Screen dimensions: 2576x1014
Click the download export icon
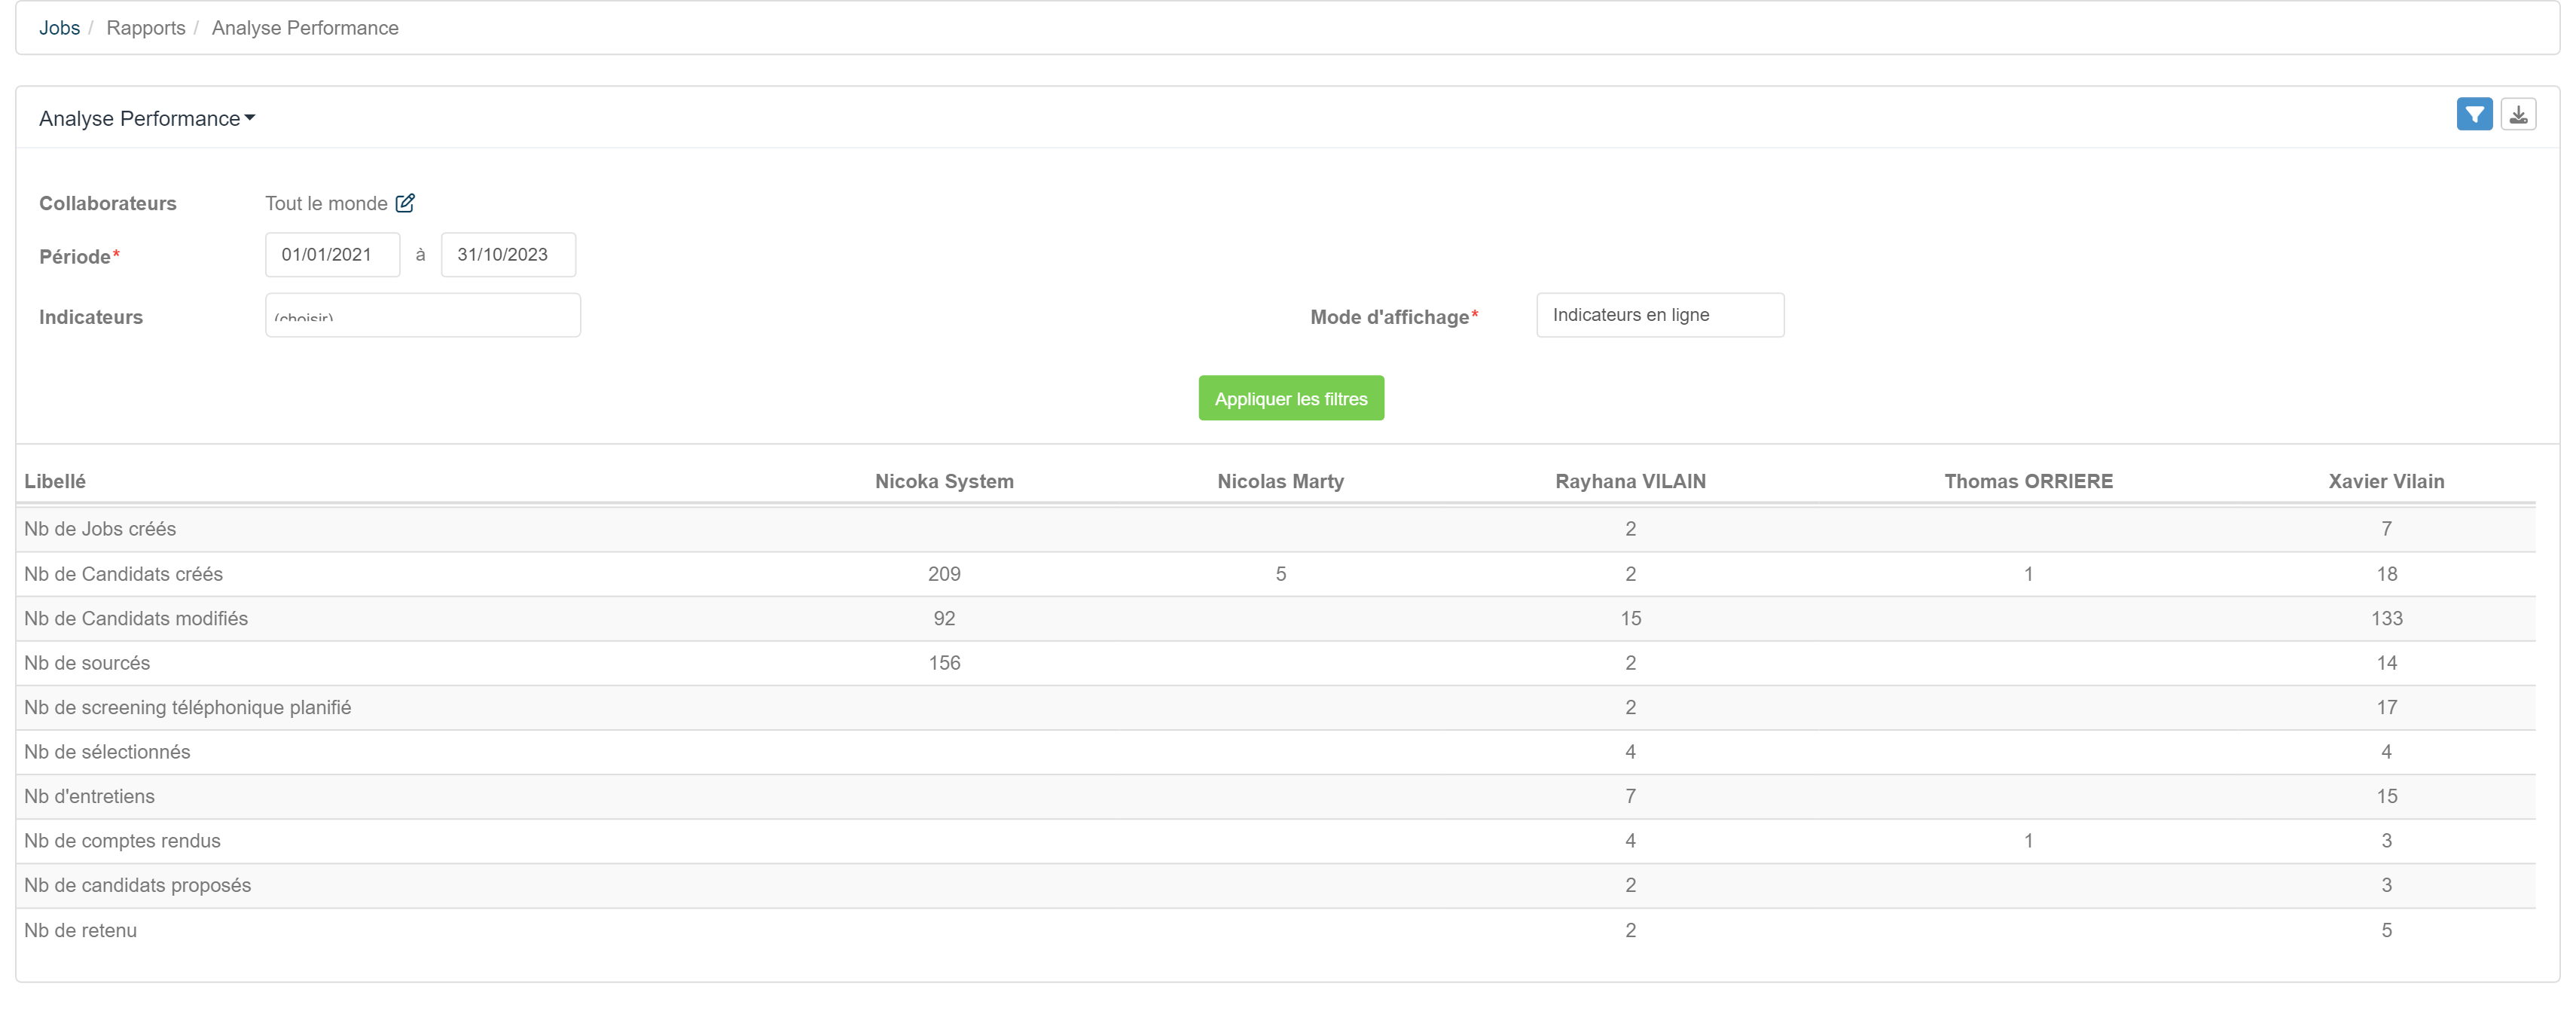pos(2518,115)
